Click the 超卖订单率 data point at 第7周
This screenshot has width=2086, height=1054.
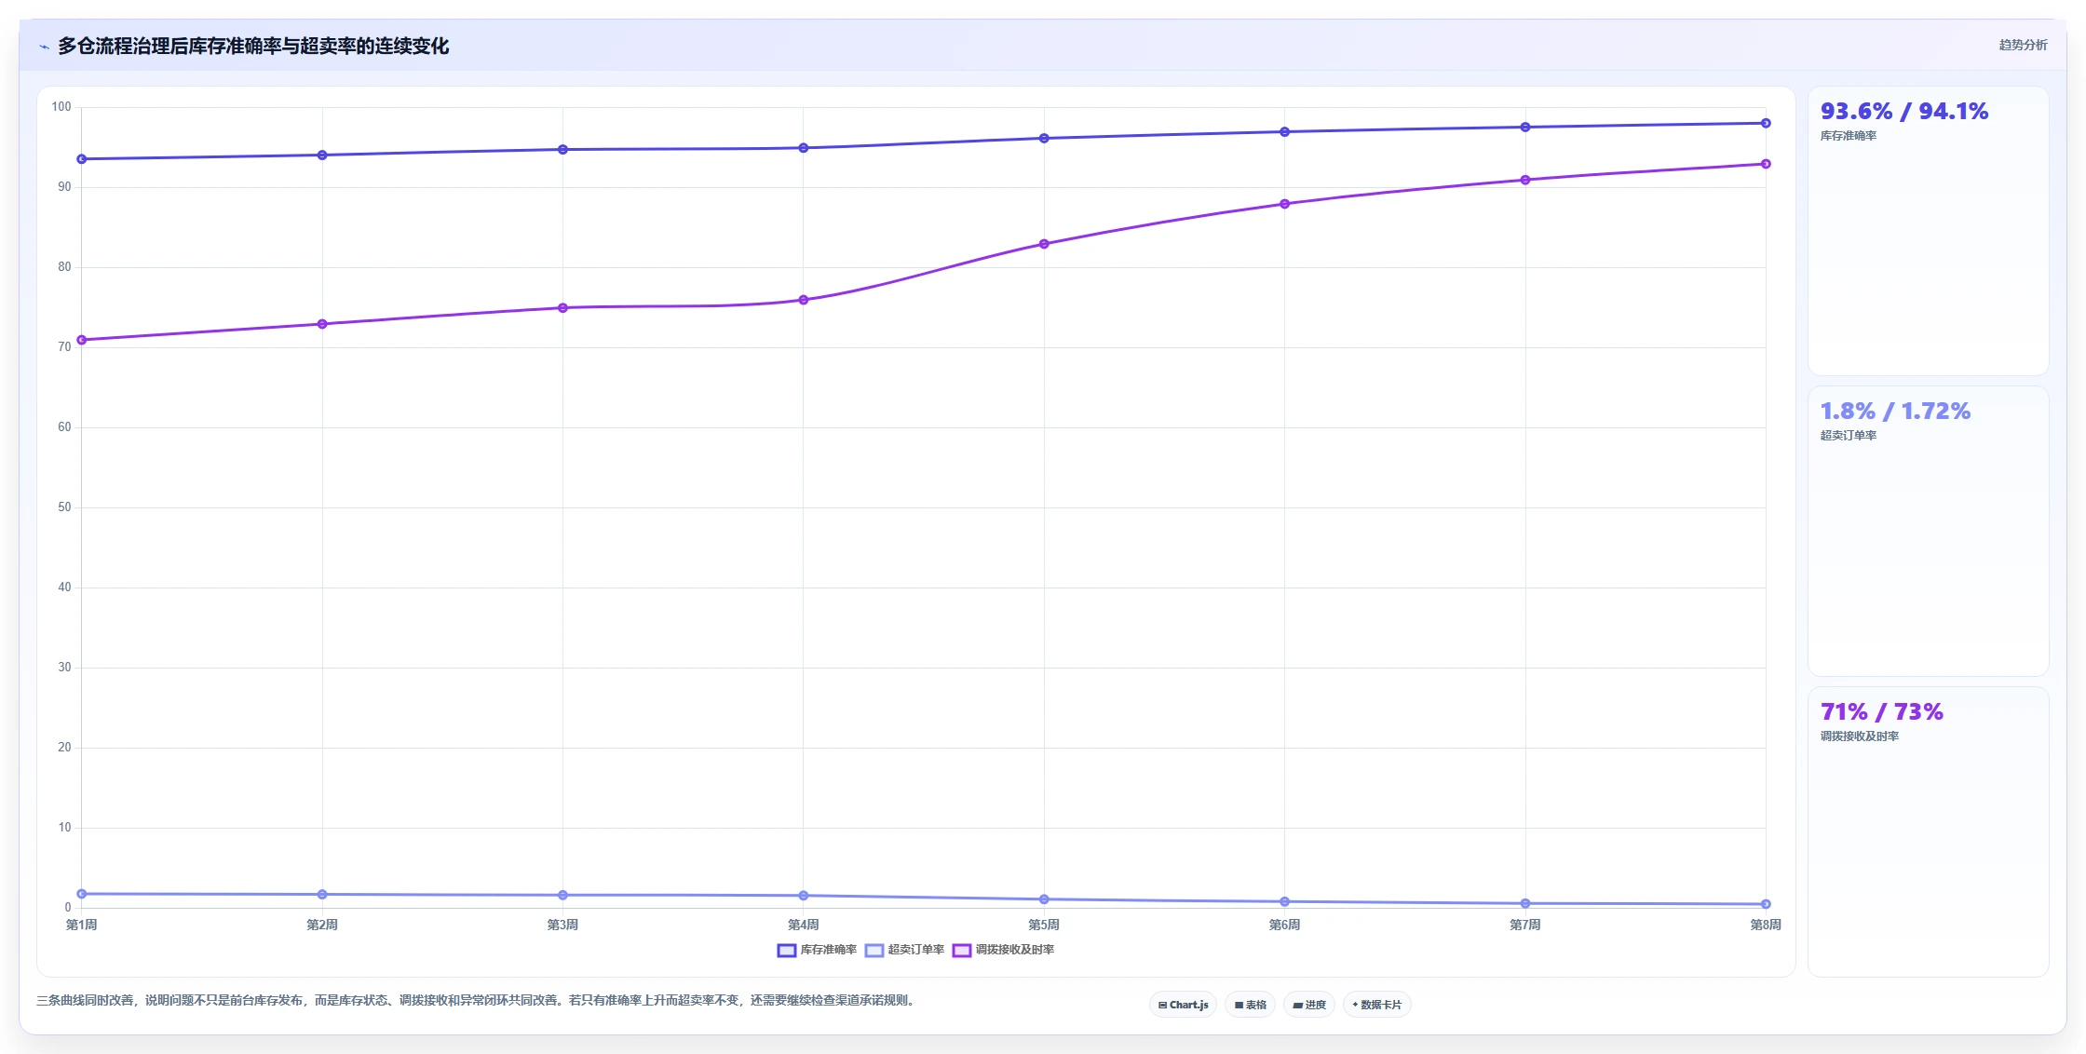click(x=1525, y=903)
